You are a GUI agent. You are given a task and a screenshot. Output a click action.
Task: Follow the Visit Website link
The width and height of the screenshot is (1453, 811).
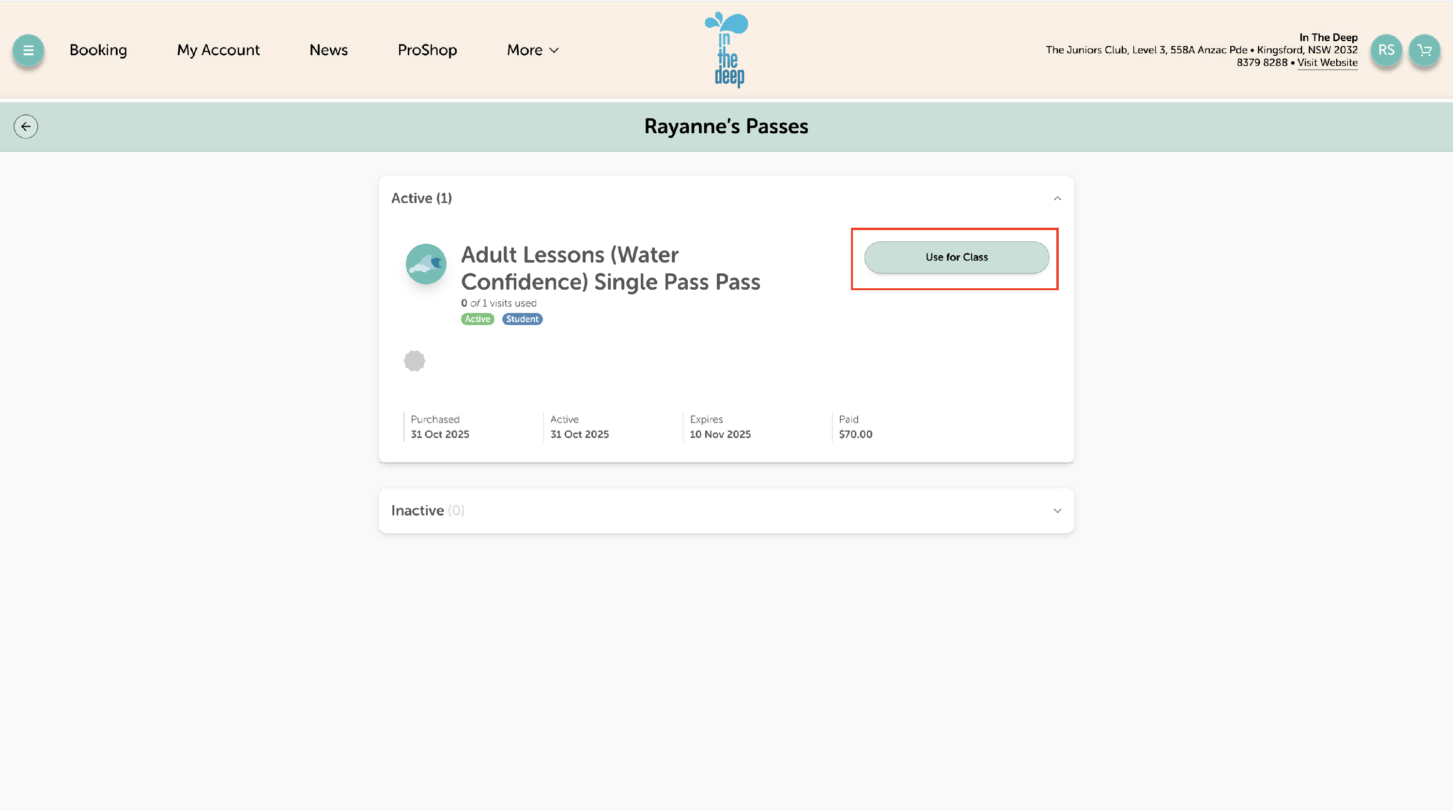(1327, 62)
